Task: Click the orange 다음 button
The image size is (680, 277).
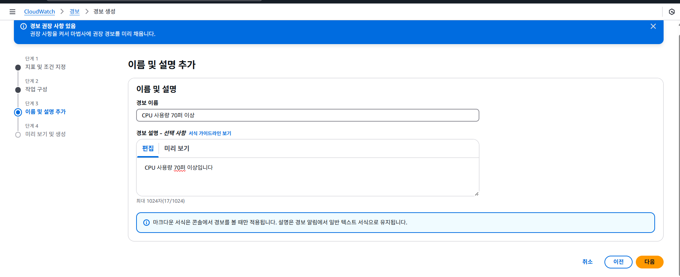Action: click(x=649, y=262)
